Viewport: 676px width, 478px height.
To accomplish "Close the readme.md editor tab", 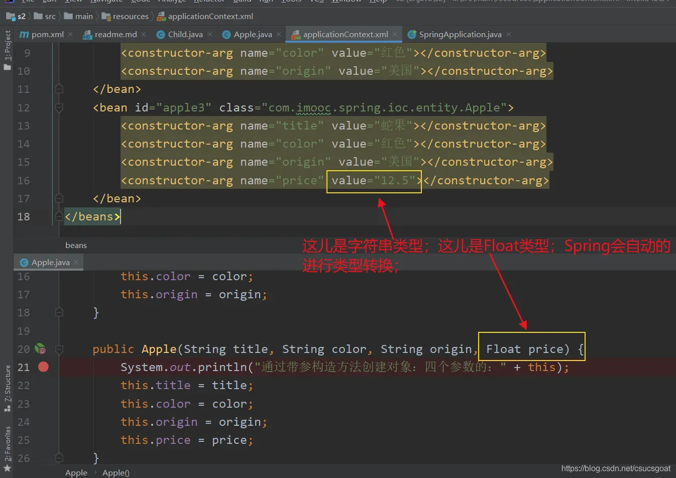I will click(x=144, y=34).
